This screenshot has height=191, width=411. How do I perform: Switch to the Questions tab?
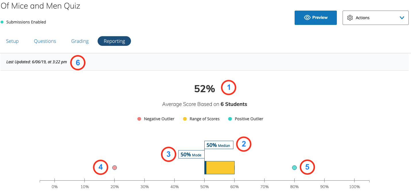(x=45, y=41)
